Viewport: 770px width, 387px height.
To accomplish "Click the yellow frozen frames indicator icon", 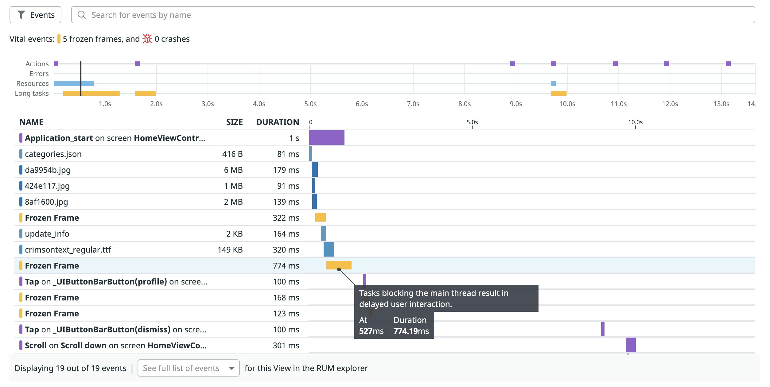I will [59, 39].
